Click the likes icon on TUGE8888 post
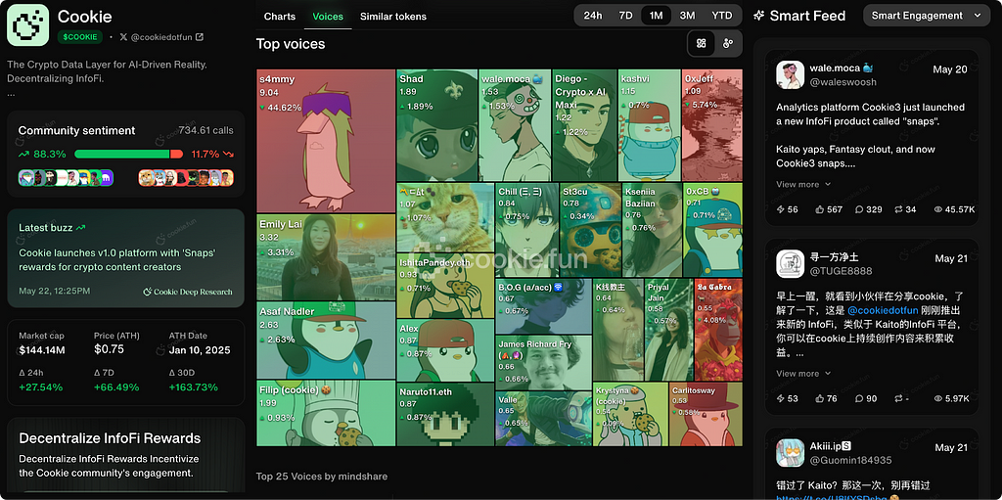Viewport: 1002px width, 500px height. (x=820, y=398)
